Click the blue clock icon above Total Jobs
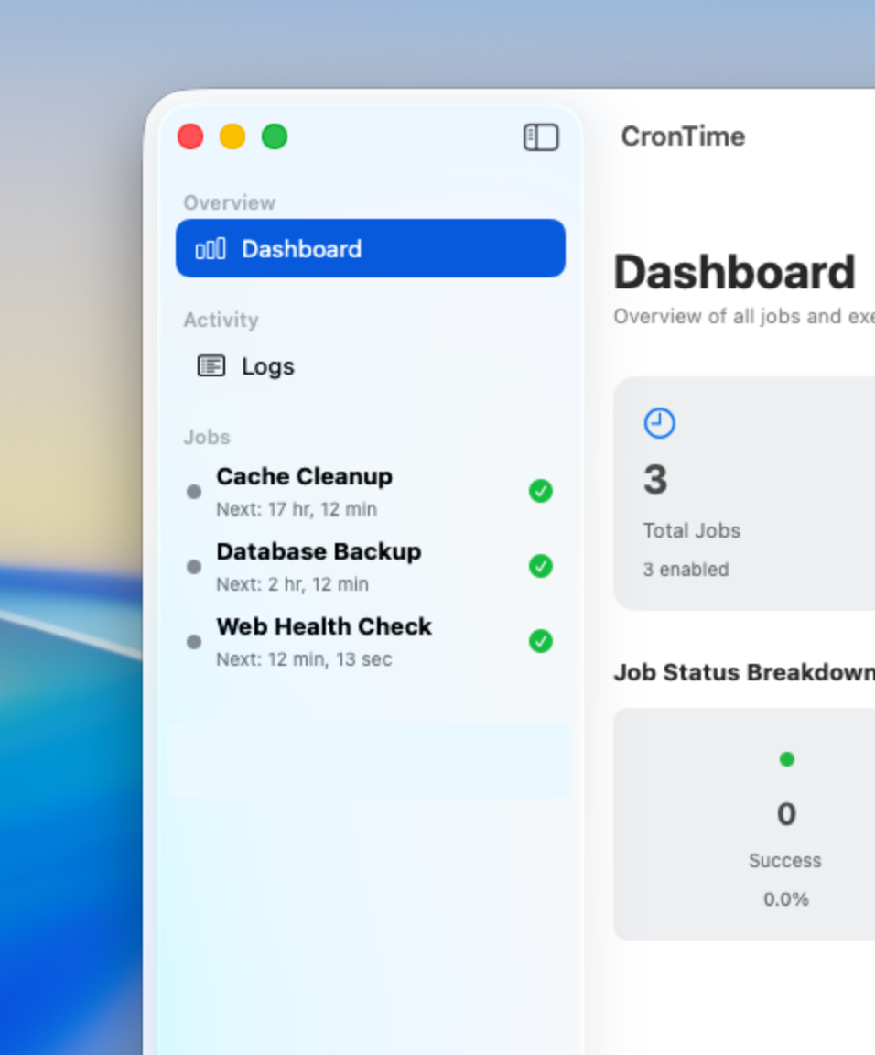This screenshot has height=1055, width=875. click(659, 424)
